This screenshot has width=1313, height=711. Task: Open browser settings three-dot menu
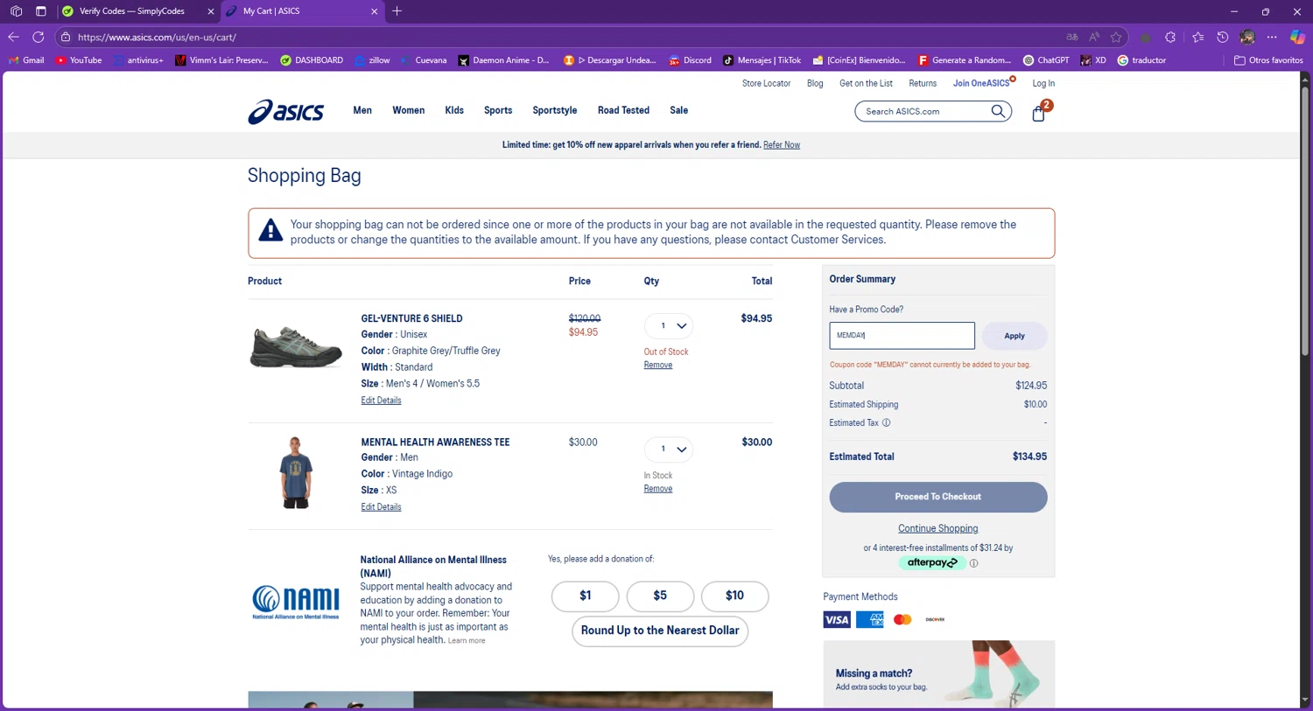[x=1272, y=37]
